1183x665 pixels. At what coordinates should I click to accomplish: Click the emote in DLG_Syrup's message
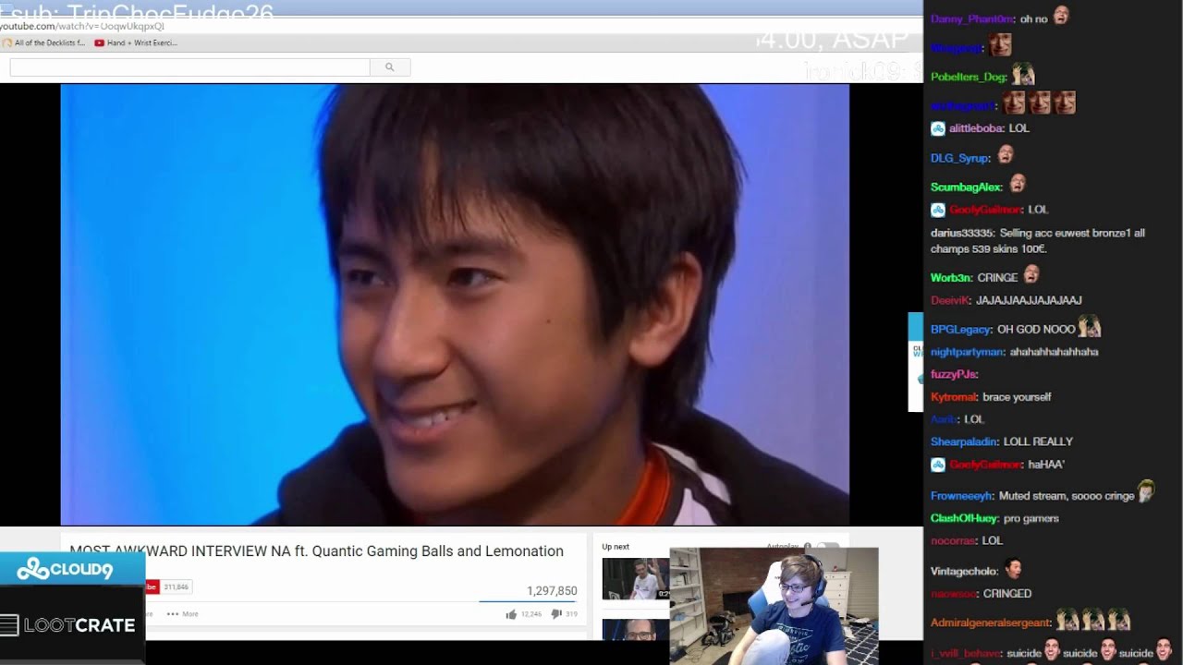click(x=1006, y=154)
